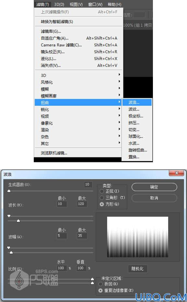Click the 波长 maximum slider handle
This screenshot has width=187, height=302.
pos(18,221)
